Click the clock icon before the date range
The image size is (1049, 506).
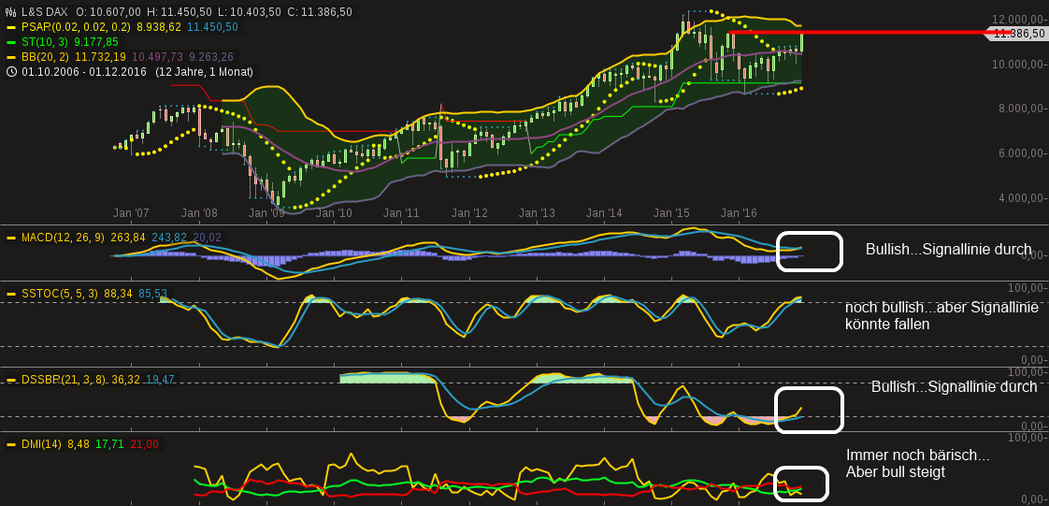(10, 72)
